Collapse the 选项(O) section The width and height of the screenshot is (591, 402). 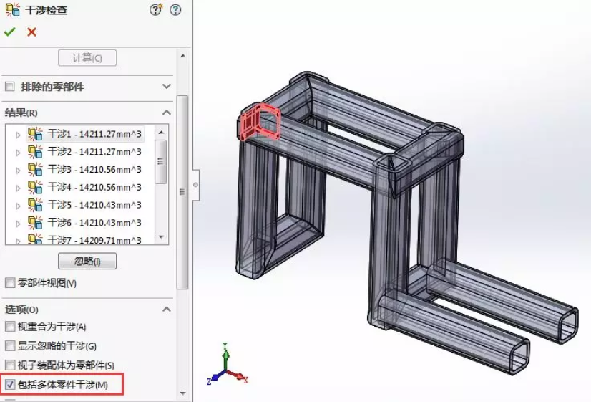point(167,309)
